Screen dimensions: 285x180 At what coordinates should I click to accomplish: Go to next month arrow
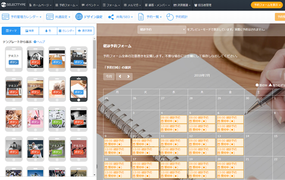coord(128,76)
